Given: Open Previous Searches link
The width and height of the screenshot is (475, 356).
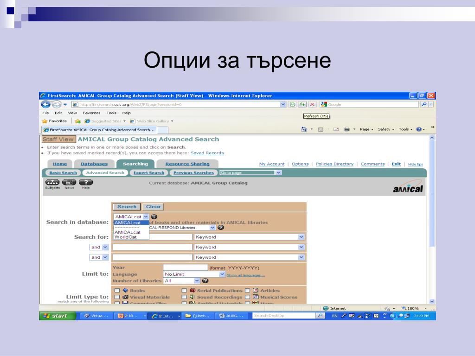Looking at the screenshot, I should (193, 172).
